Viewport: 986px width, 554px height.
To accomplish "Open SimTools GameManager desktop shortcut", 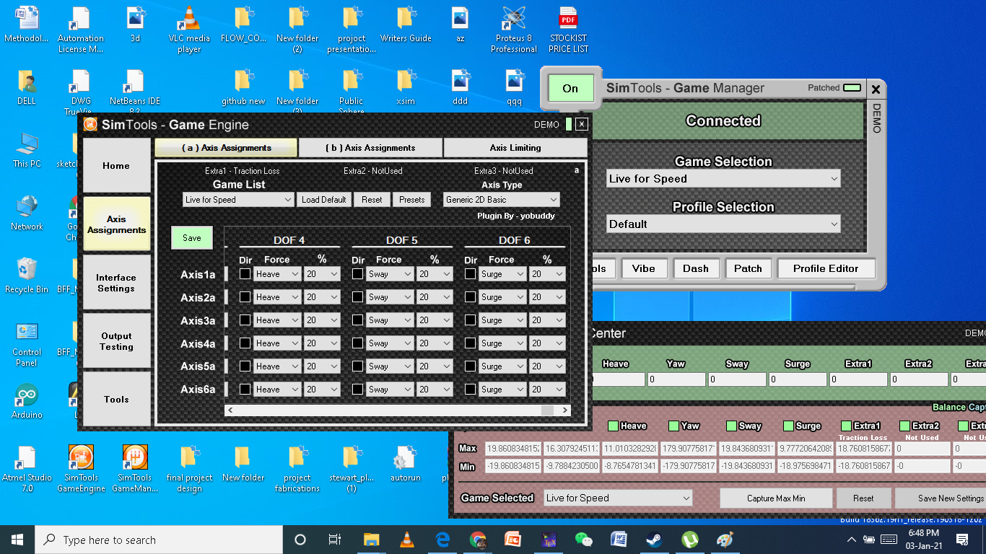I will pos(134,468).
